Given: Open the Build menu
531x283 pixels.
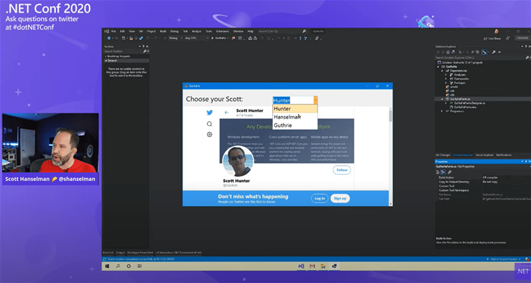Looking at the screenshot, I should click(x=163, y=31).
